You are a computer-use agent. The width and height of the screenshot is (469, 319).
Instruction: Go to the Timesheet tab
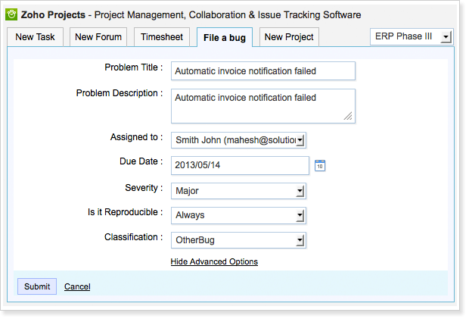(x=162, y=37)
